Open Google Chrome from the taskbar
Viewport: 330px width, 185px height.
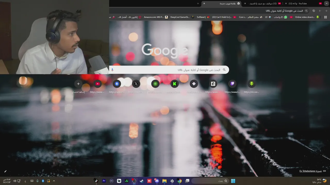pyautogui.click(x=179, y=181)
